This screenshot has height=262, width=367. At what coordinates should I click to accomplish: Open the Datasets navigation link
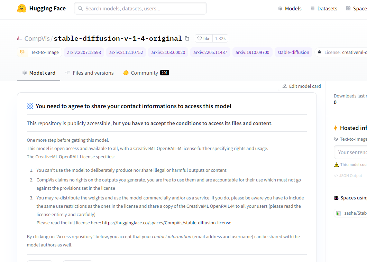coord(324,9)
